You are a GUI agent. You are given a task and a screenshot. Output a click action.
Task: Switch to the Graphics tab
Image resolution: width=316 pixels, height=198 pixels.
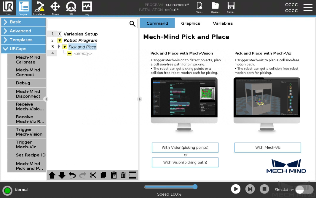pyautogui.click(x=190, y=23)
